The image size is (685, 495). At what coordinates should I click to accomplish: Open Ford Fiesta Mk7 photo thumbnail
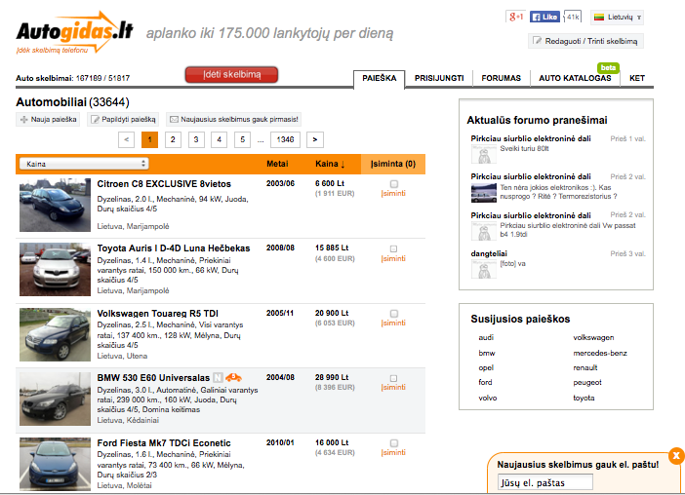coord(55,464)
